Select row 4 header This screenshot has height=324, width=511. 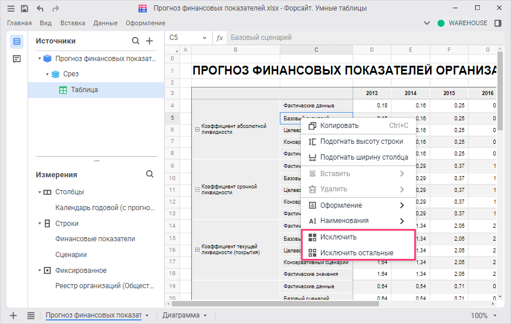(172, 106)
